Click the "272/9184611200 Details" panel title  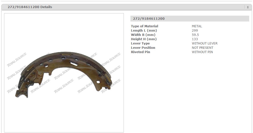30,7
